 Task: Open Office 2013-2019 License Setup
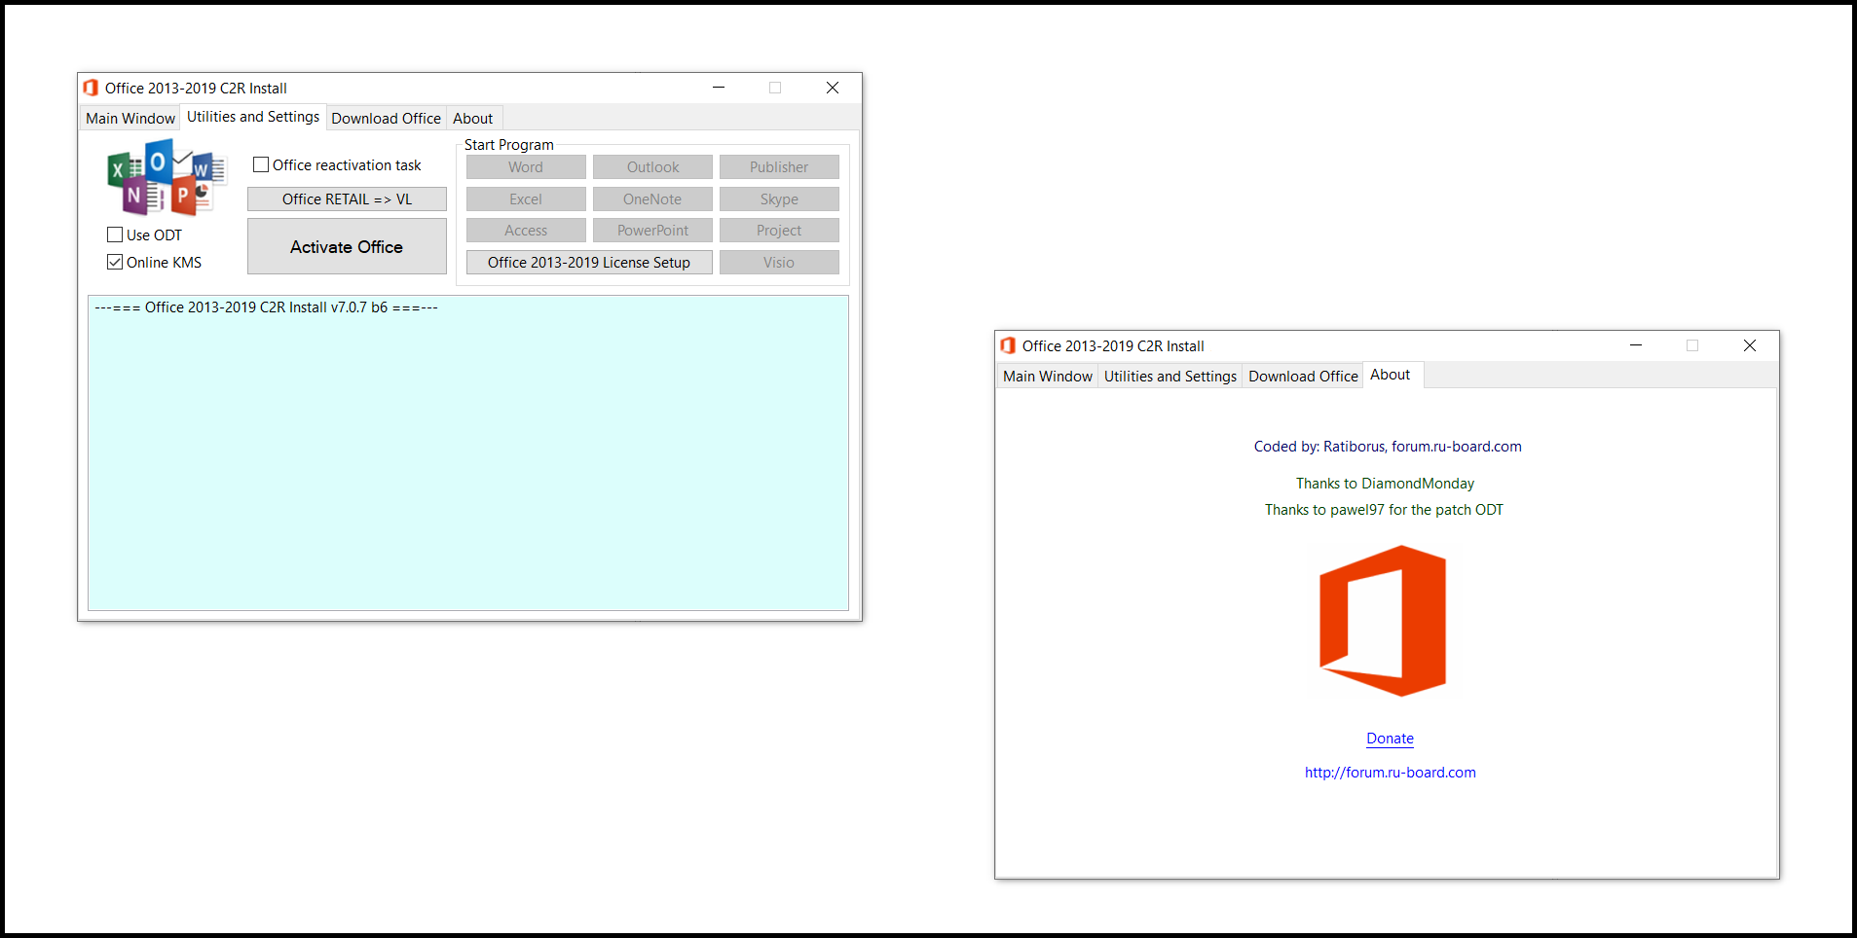pos(589,262)
